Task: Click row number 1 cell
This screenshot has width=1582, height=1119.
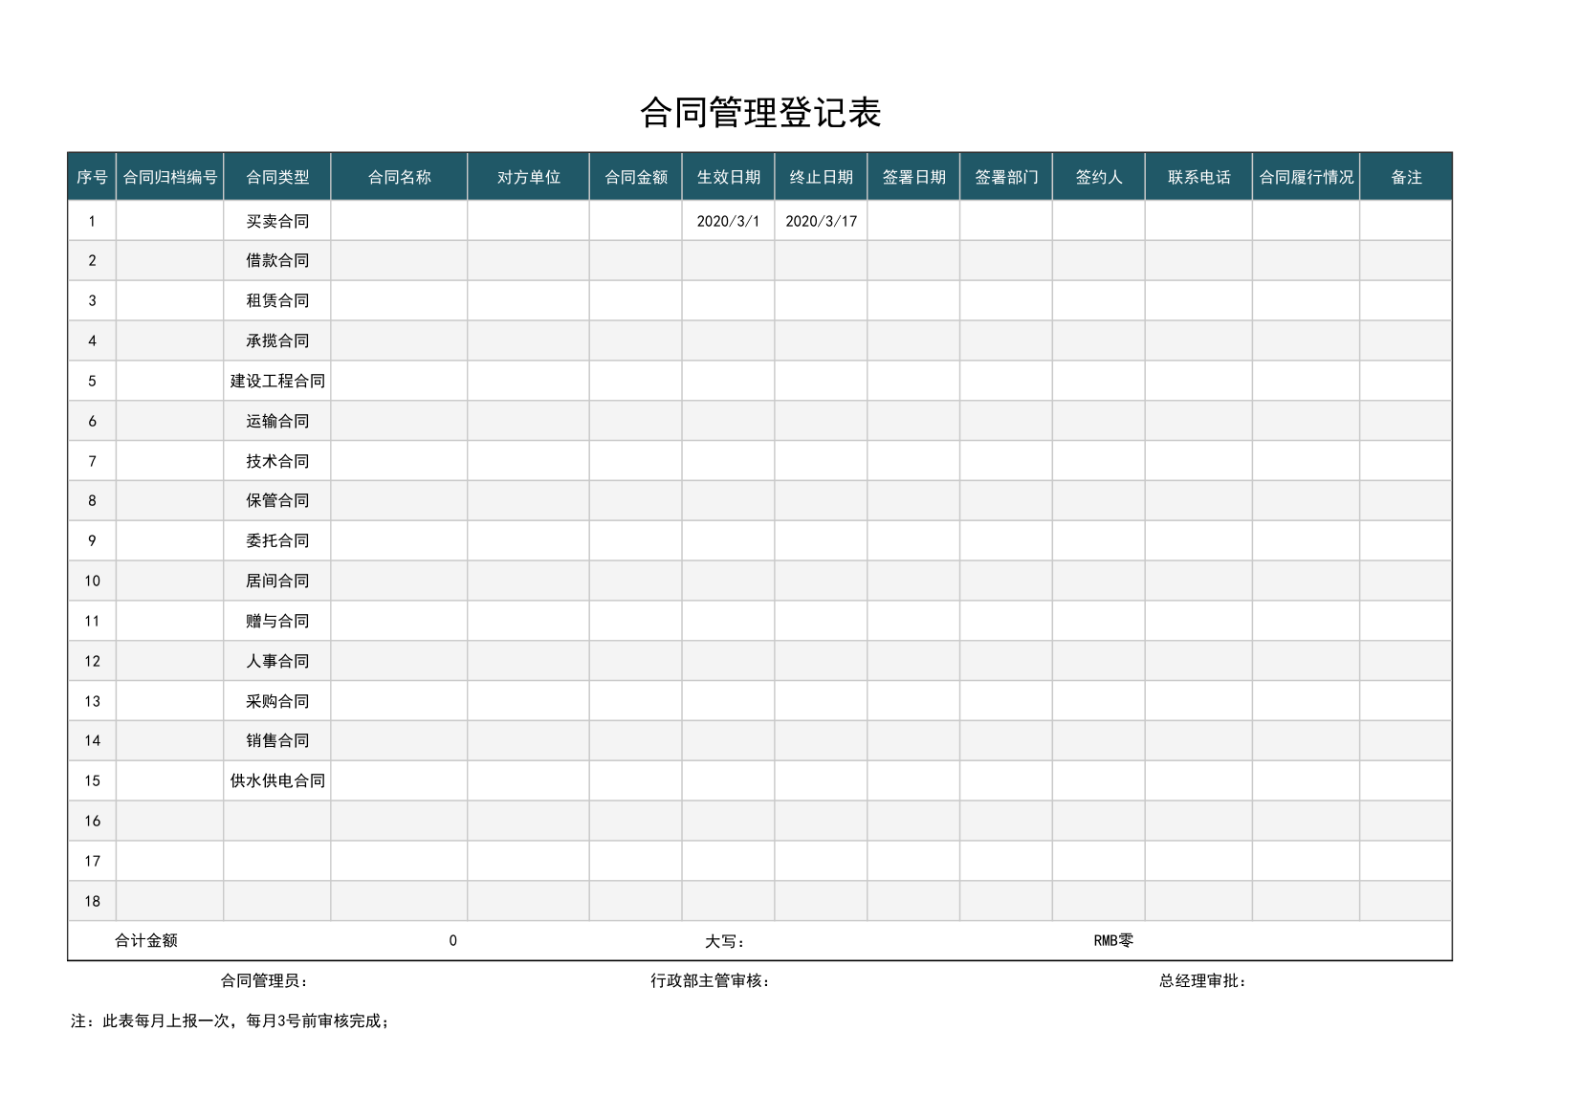Action: tap(92, 221)
